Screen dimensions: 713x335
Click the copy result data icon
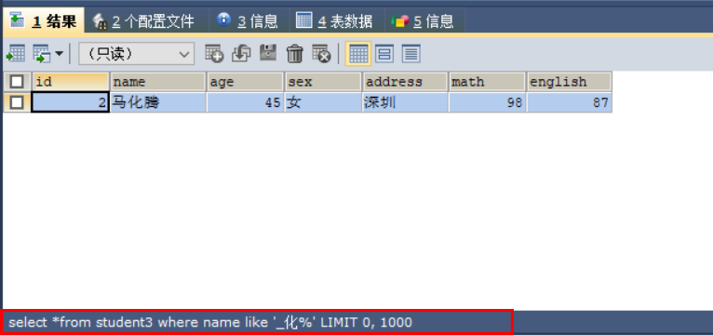(x=42, y=54)
